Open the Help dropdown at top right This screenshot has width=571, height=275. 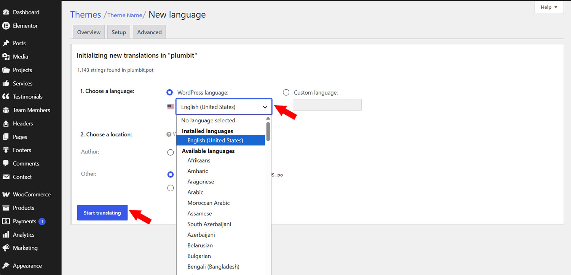point(549,7)
